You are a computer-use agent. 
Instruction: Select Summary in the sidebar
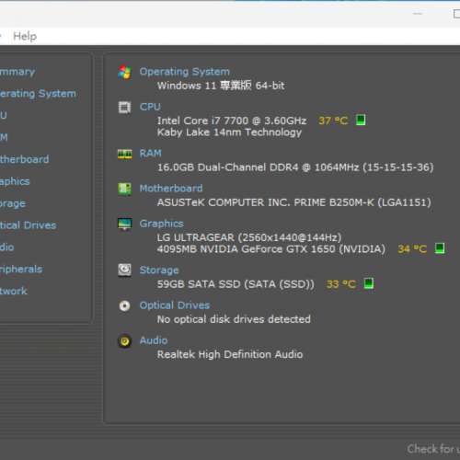(17, 72)
